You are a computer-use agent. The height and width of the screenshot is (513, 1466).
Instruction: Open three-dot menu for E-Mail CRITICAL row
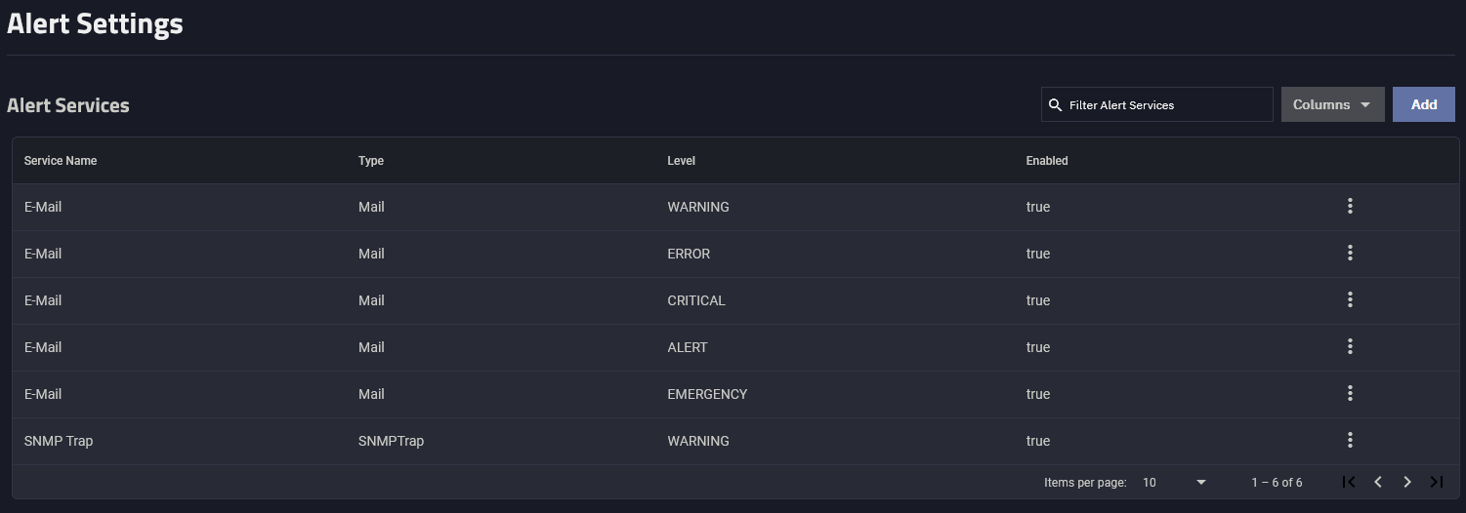[1350, 299]
